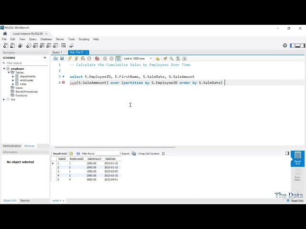The width and height of the screenshot is (306, 229).
Task: Open the Query menu
Action: pos(33,39)
